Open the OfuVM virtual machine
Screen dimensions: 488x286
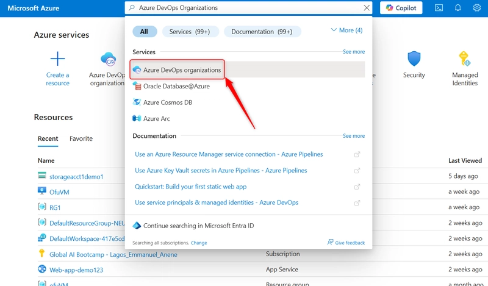pos(59,192)
